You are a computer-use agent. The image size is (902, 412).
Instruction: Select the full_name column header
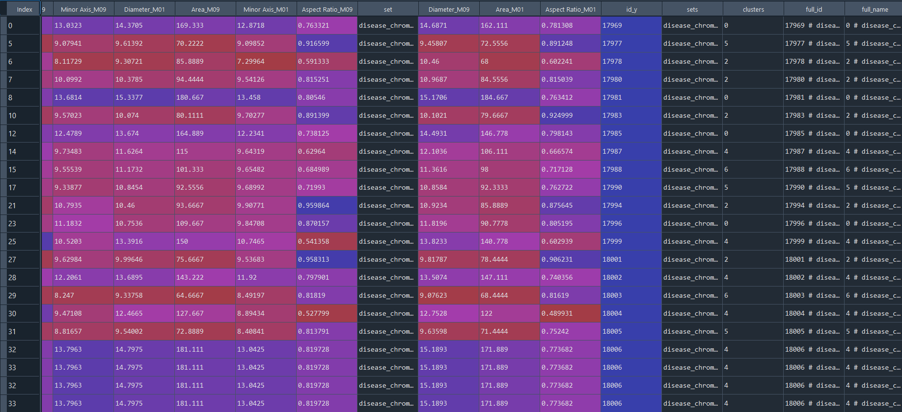click(875, 9)
